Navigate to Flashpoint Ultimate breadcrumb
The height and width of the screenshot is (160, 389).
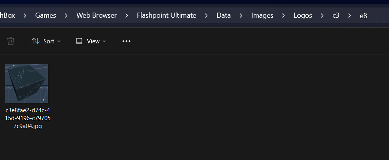(167, 15)
